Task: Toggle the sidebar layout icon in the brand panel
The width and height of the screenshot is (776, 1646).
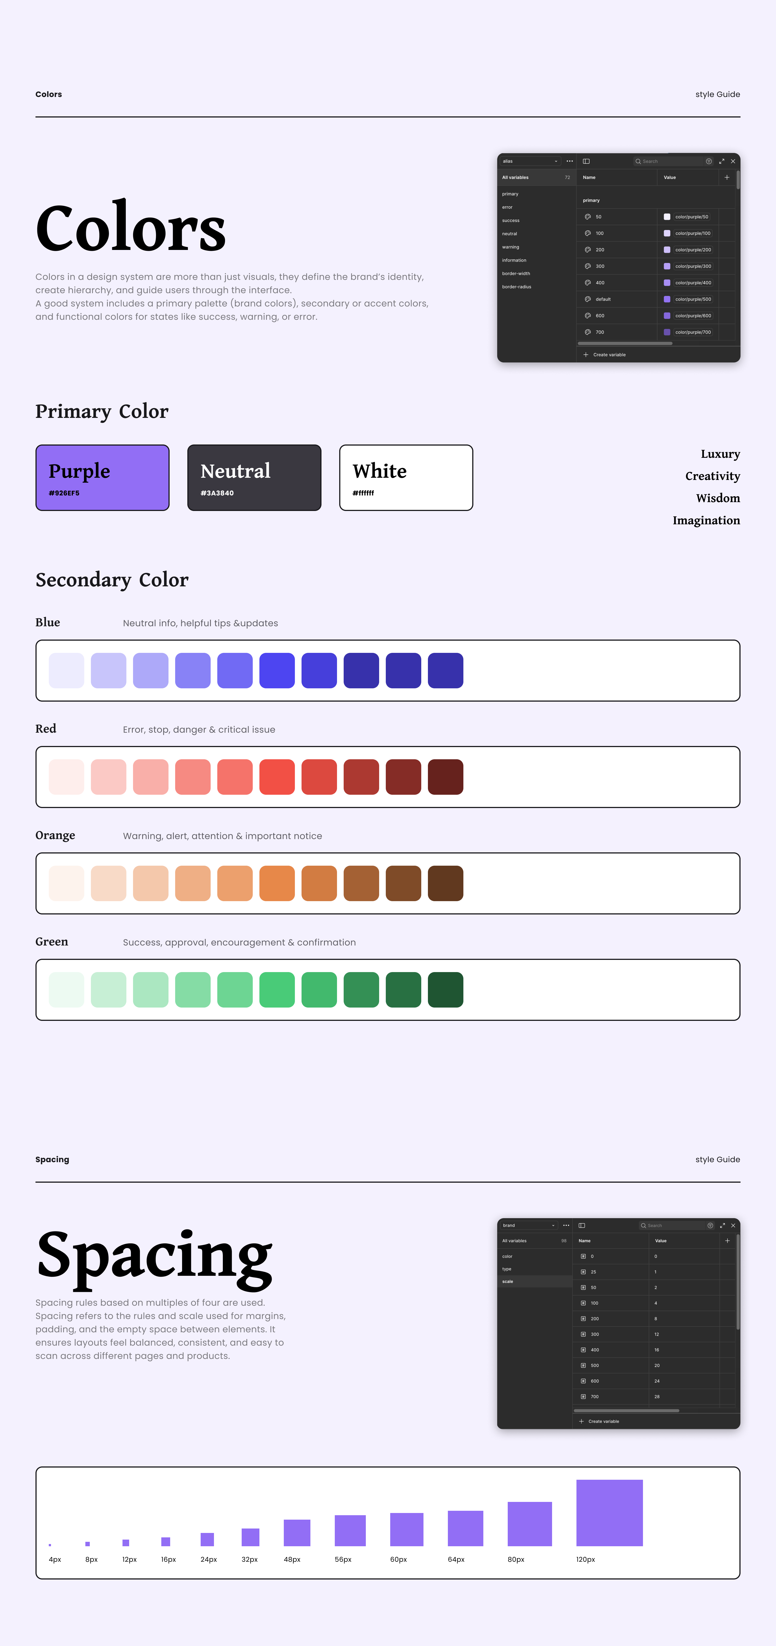Action: coord(582,1226)
